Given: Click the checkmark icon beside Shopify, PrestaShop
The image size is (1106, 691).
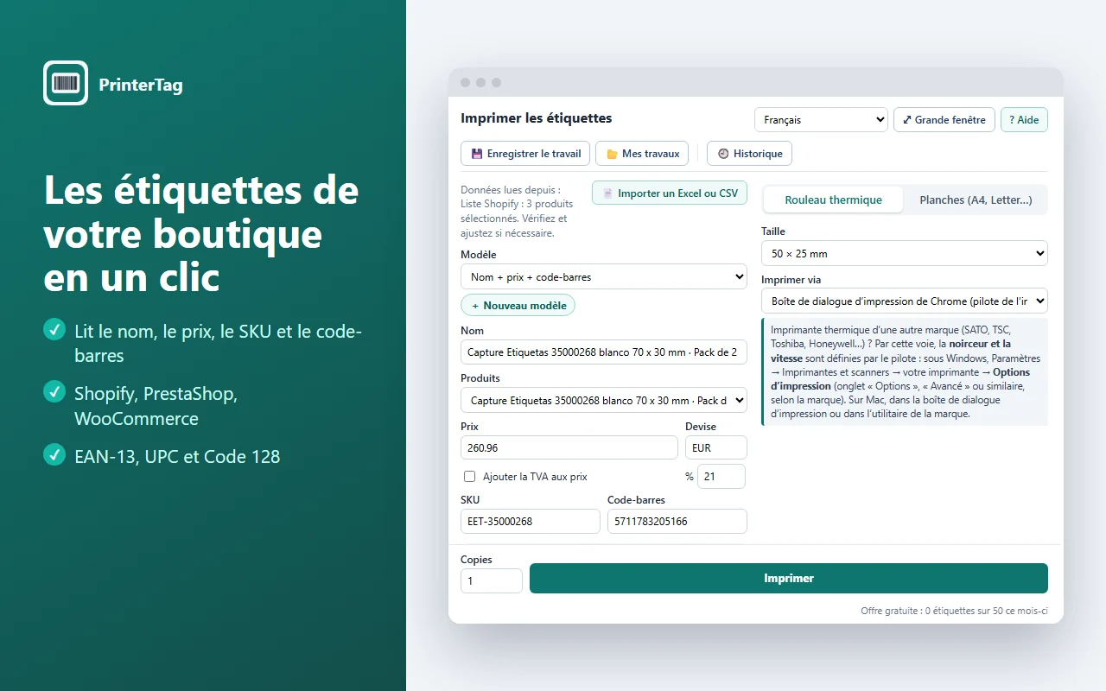Looking at the screenshot, I should (x=54, y=392).
